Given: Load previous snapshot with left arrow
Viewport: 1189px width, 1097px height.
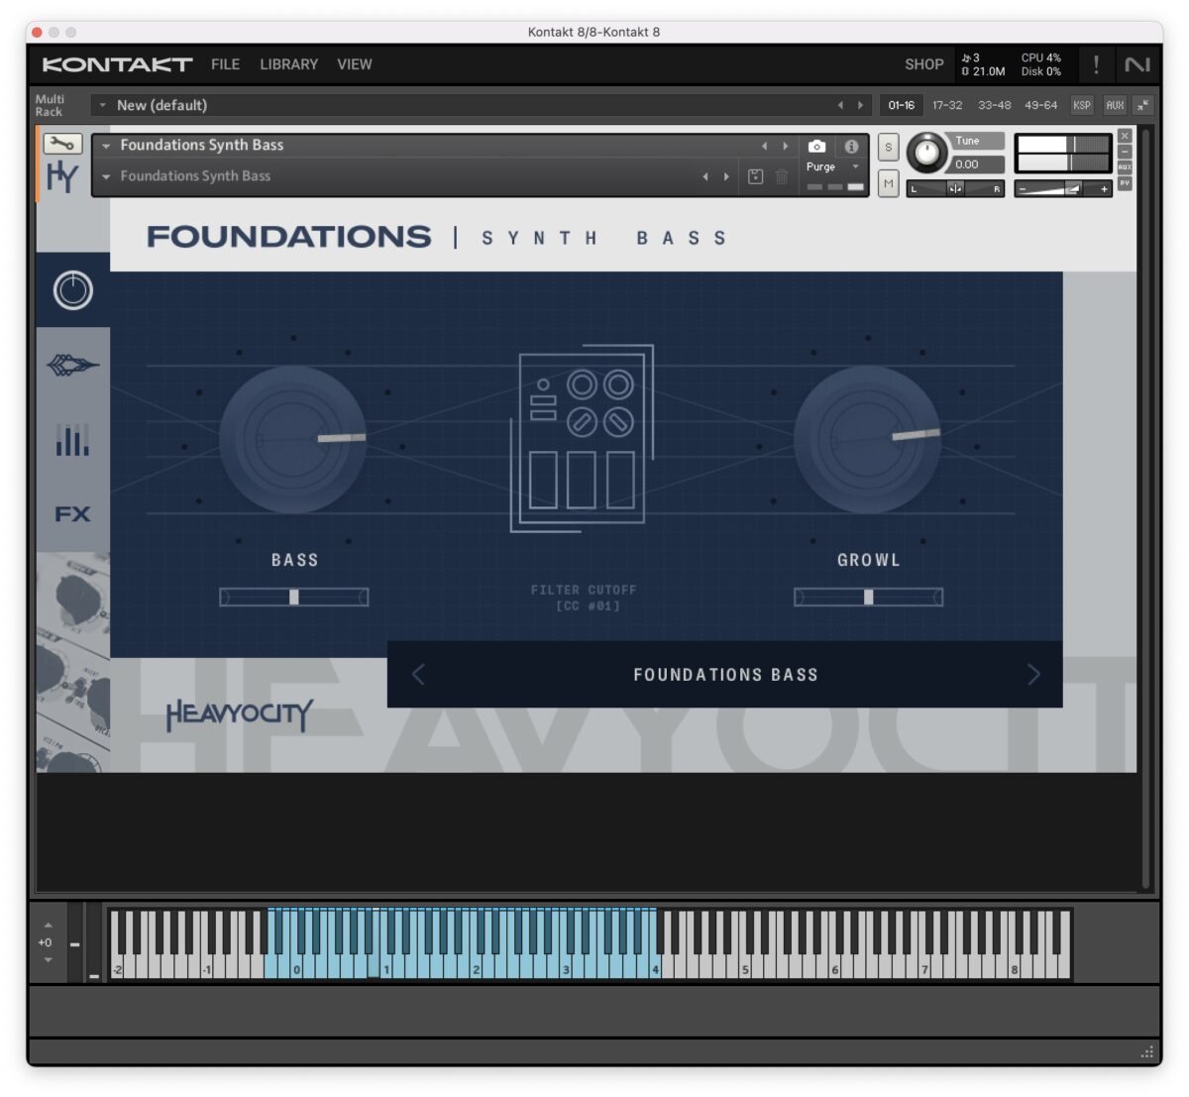Looking at the screenshot, I should 705,176.
